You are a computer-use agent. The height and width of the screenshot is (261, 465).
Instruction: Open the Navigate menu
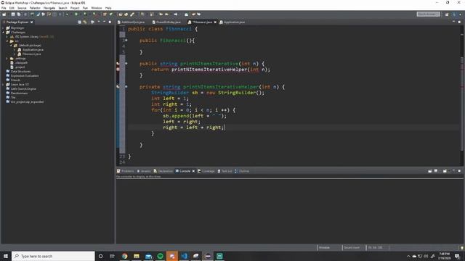(49, 8)
